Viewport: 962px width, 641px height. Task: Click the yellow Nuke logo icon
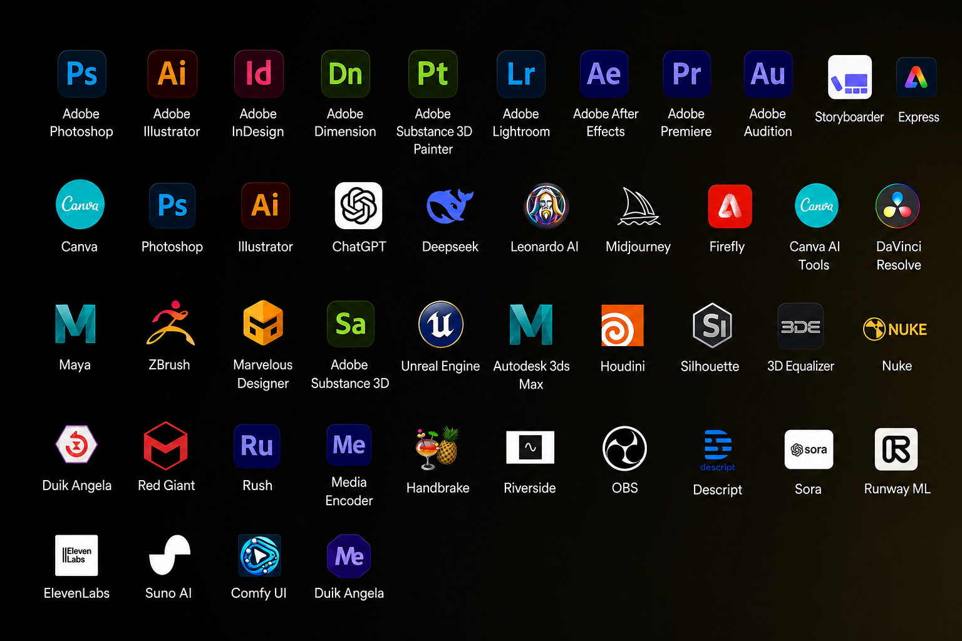click(896, 329)
